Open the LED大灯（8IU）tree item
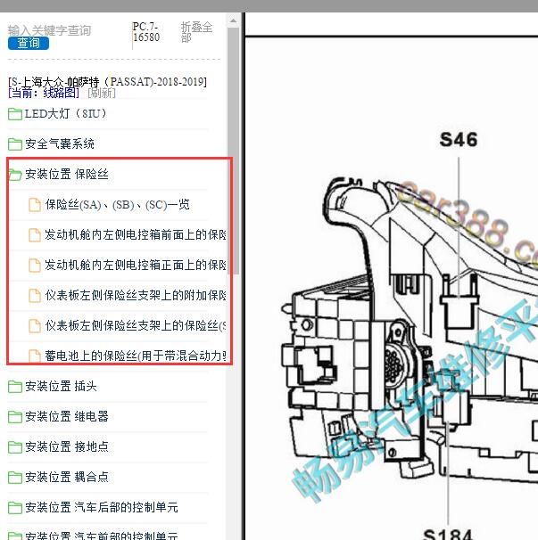538x540 pixels. 65,114
